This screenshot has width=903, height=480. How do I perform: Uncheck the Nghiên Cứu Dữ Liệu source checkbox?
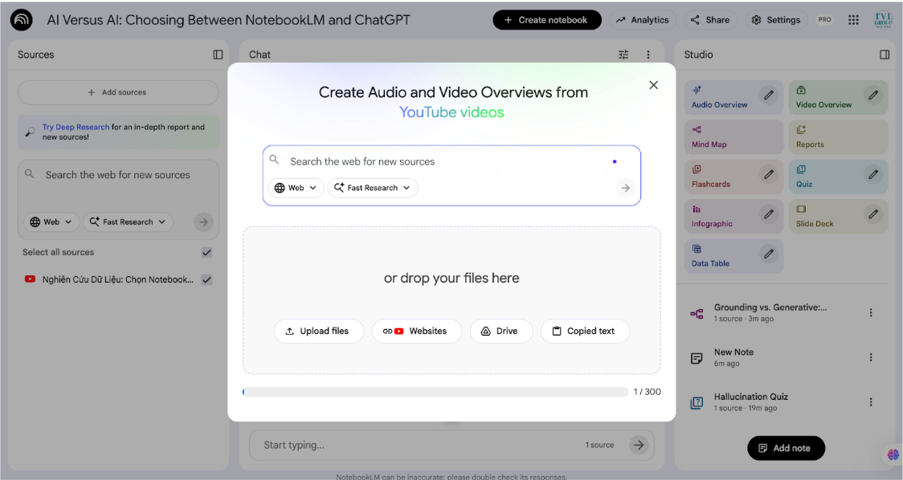pyautogui.click(x=206, y=279)
